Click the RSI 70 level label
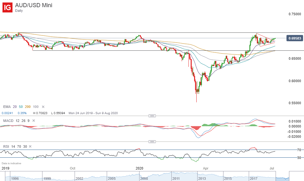 pyautogui.click(x=299, y=150)
